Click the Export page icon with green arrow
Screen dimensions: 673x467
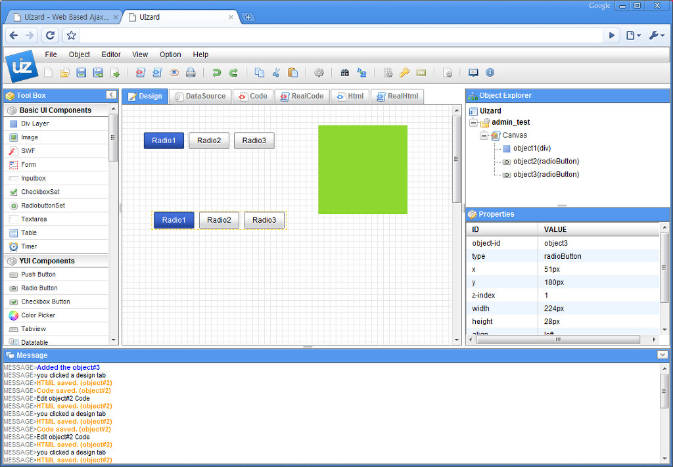114,73
